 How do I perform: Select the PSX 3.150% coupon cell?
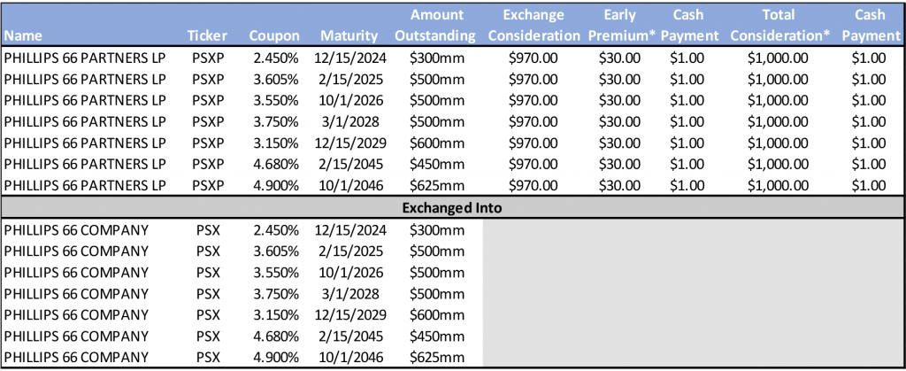click(273, 315)
